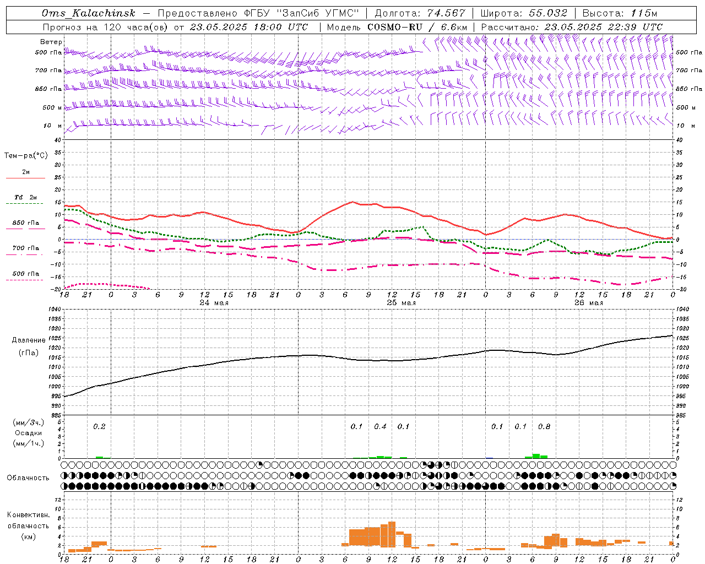Click the tallest orange convective cloud bar
The width and height of the screenshot is (705, 564).
point(392,534)
